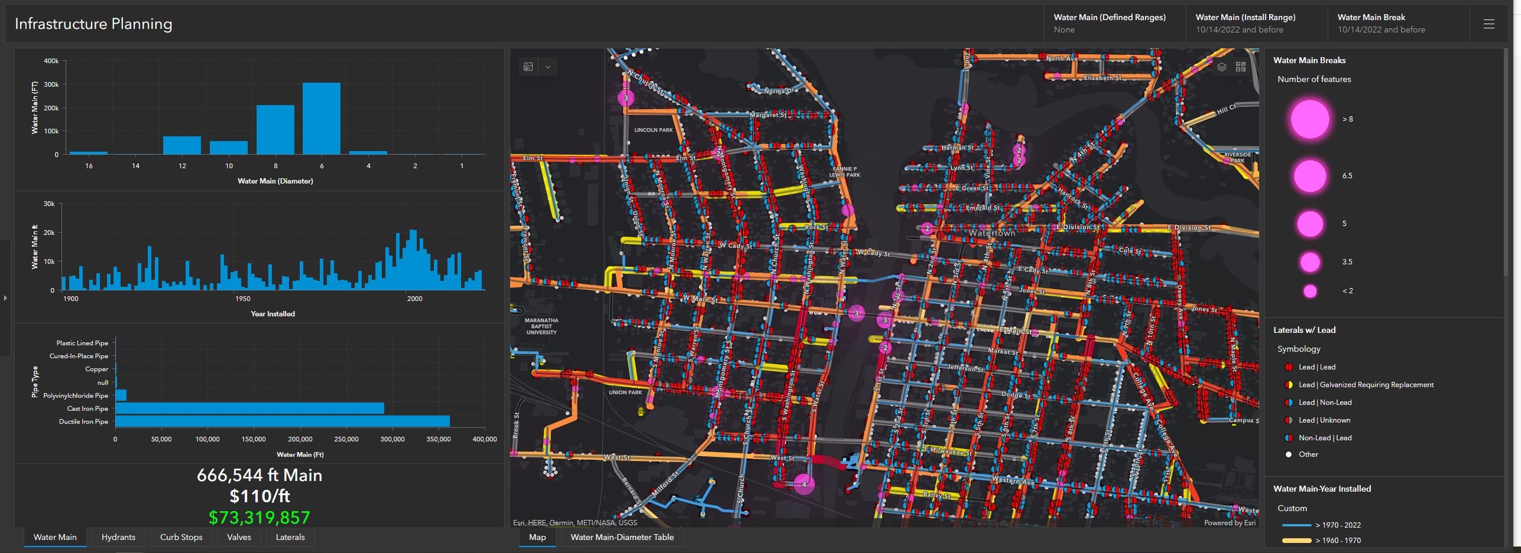The width and height of the screenshot is (1521, 553).
Task: Select the Map tab
Action: (x=537, y=537)
